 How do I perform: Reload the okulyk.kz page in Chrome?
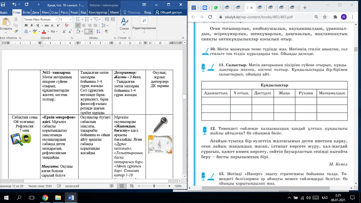pyautogui.click(x=210, y=17)
